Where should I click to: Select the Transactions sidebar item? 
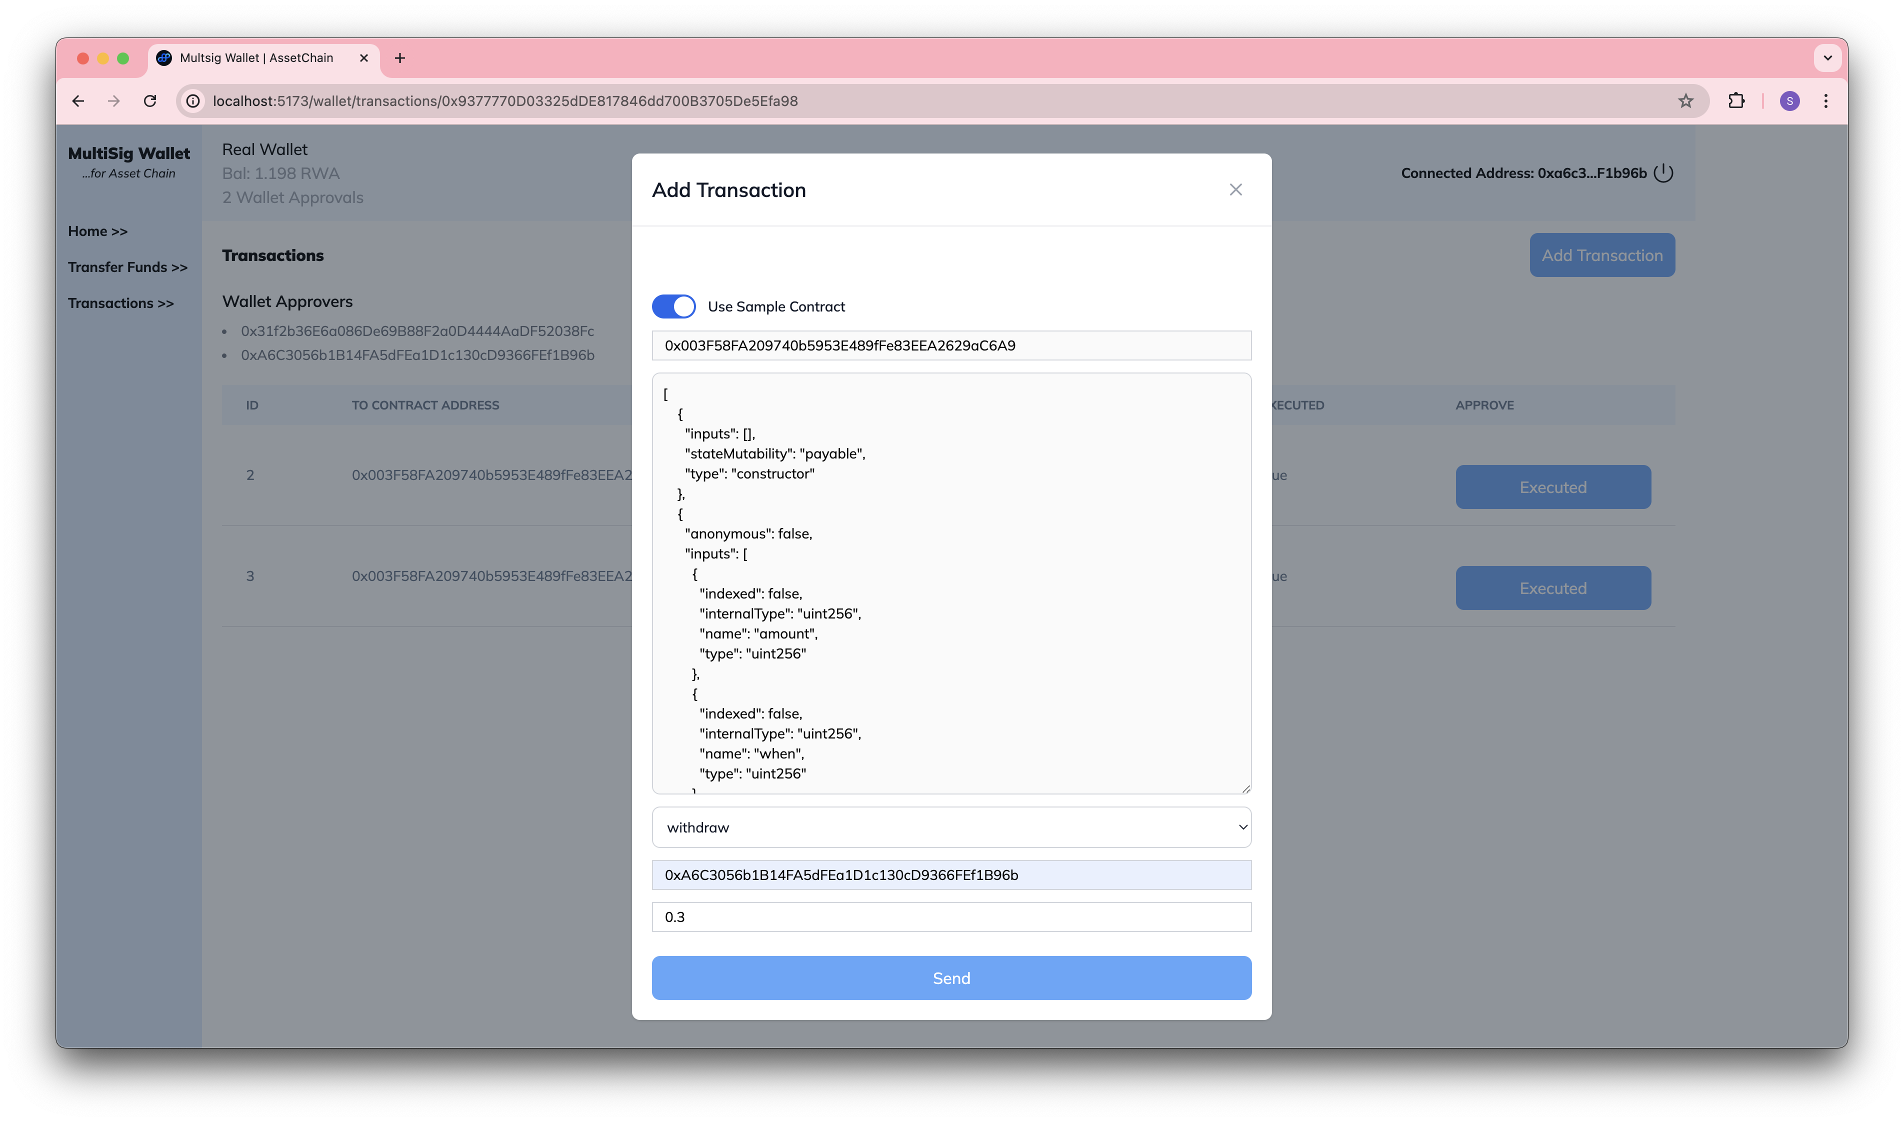pos(120,303)
